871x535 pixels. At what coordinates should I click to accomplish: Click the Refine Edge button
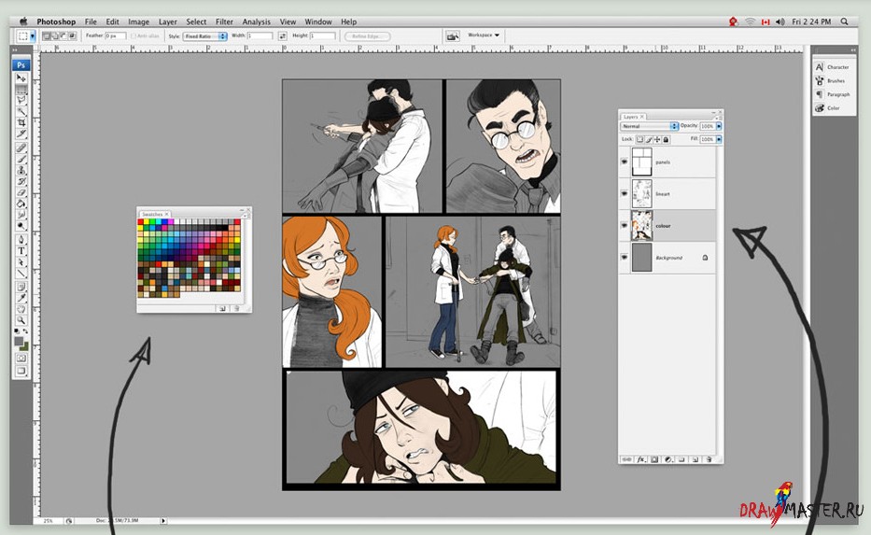point(367,36)
